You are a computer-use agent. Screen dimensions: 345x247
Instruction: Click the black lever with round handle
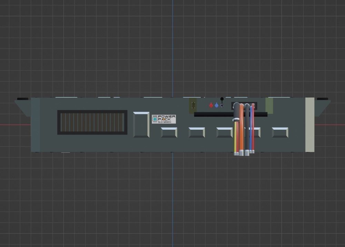point(222,102)
